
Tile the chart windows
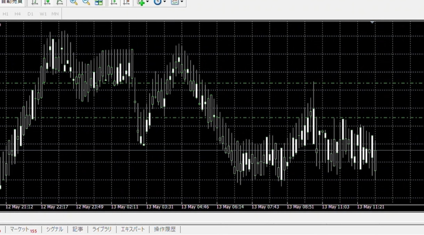pyautogui.click(x=99, y=2)
